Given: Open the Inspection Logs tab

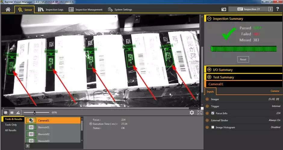Looking at the screenshot, I should (x=51, y=10).
